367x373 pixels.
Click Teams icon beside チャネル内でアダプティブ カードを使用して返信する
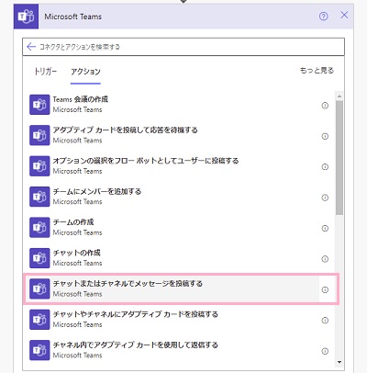pyautogui.click(x=39, y=350)
